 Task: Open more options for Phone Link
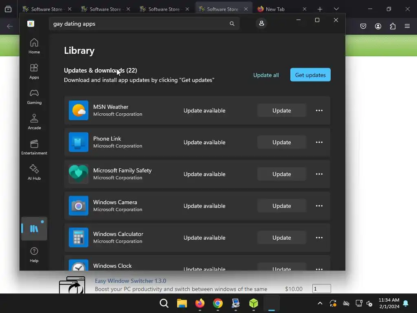[x=319, y=142]
